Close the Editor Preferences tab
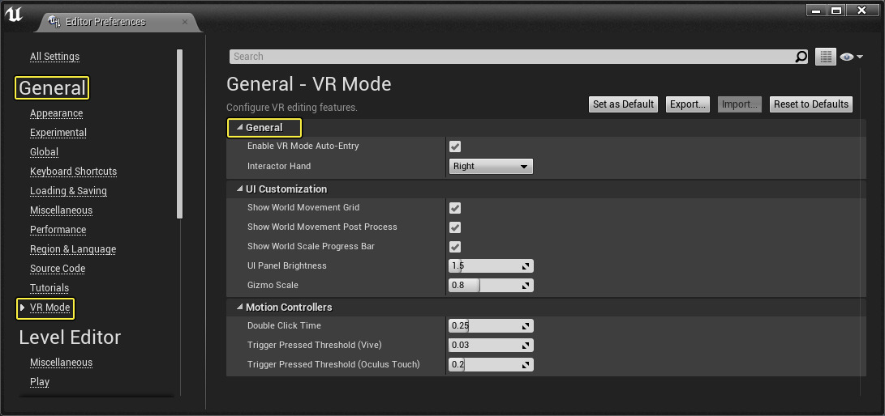 coord(185,22)
